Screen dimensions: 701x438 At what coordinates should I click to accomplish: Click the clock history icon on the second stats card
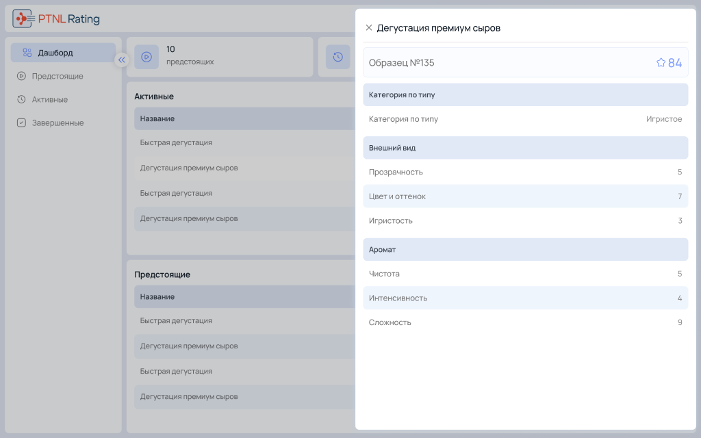pos(338,57)
